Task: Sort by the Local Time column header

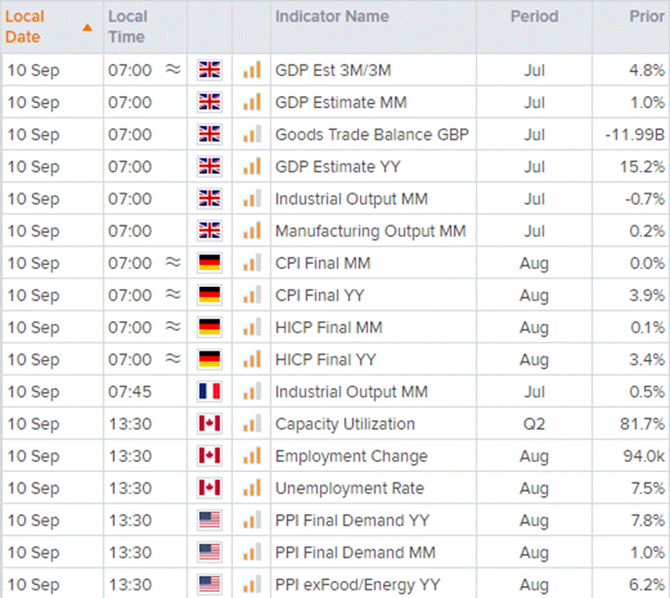Action: pos(128,27)
